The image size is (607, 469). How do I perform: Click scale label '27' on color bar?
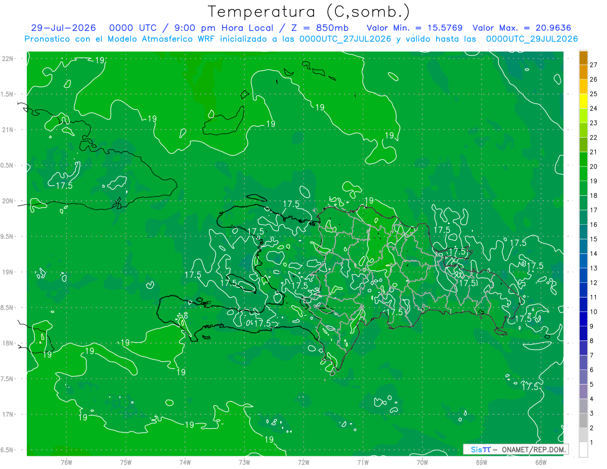[x=594, y=65]
